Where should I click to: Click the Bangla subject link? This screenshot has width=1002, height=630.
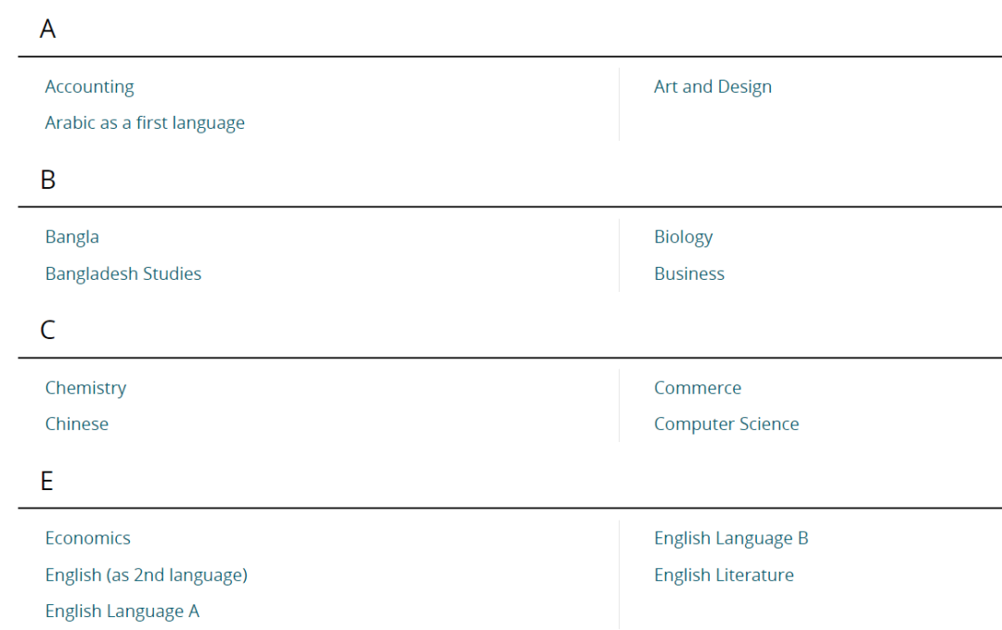pyautogui.click(x=72, y=237)
